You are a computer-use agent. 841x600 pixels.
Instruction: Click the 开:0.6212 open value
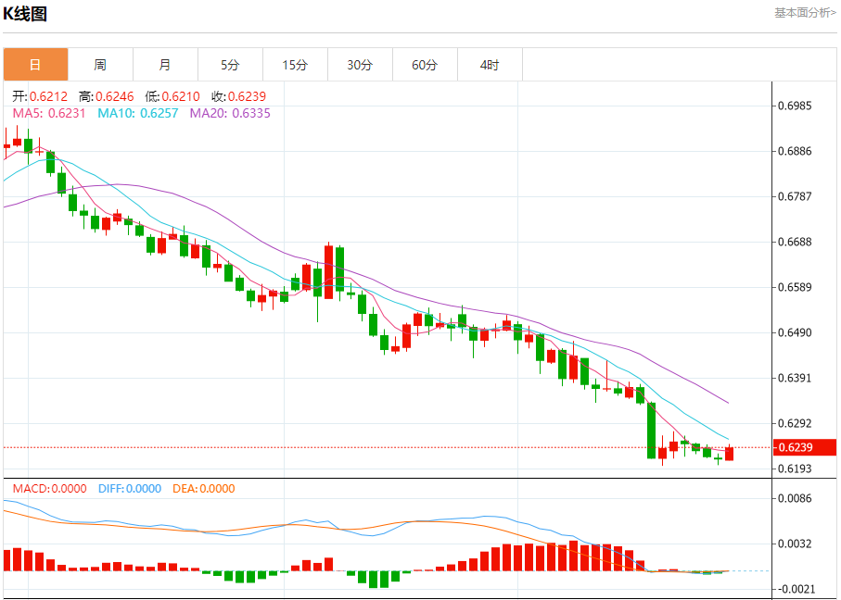[x=40, y=96]
